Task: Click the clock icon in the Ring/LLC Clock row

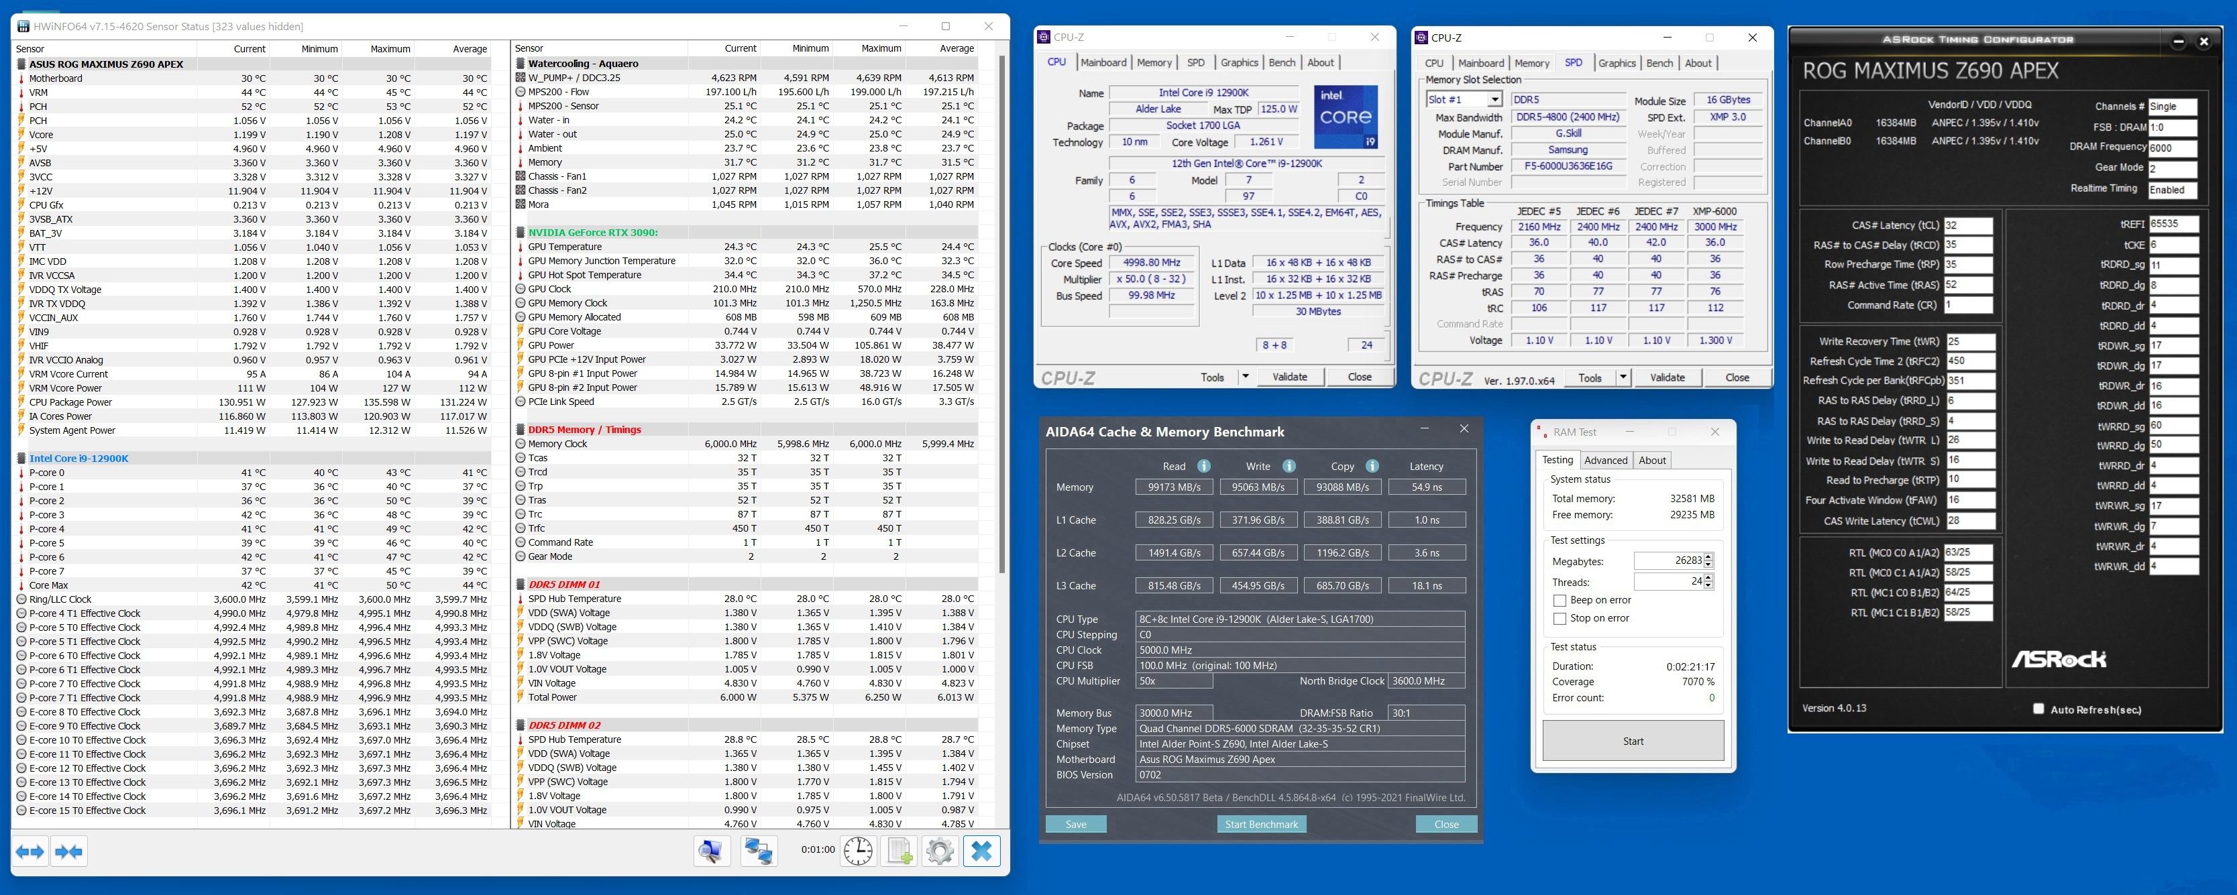Action: click(21, 599)
